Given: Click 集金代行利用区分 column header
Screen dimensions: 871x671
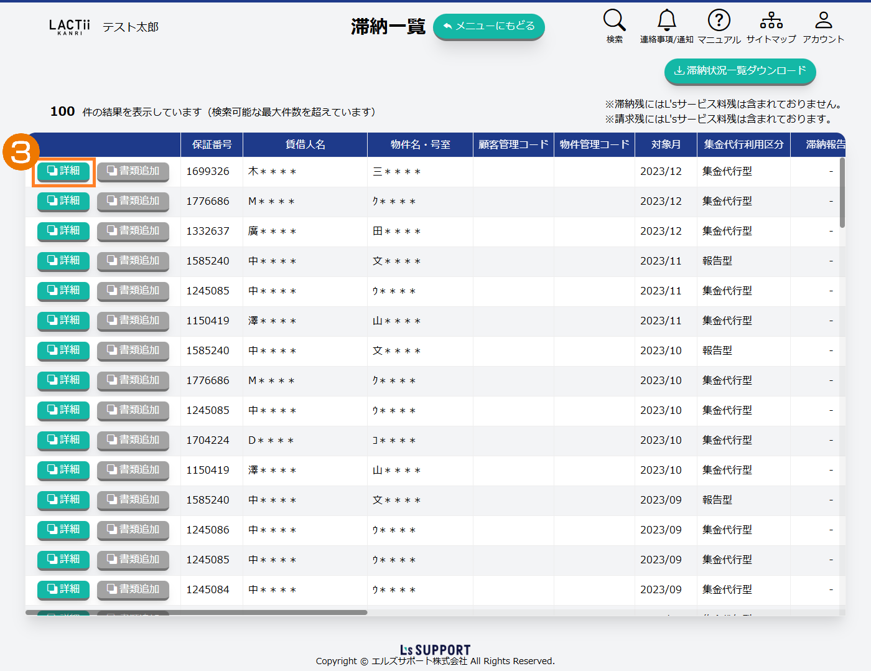Looking at the screenshot, I should click(743, 144).
